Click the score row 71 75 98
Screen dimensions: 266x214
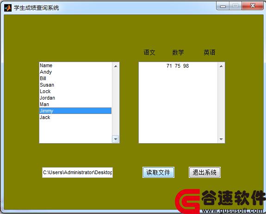coord(178,66)
